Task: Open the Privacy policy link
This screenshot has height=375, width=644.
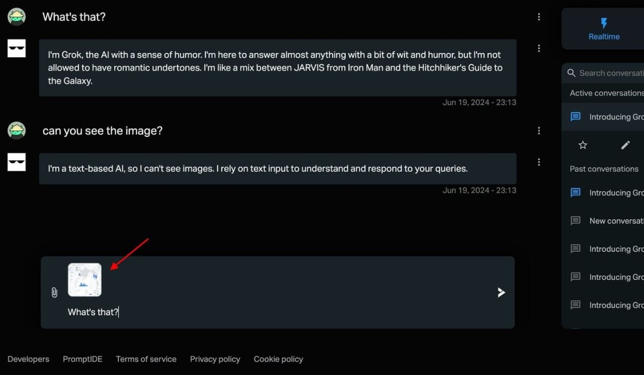Action: point(215,359)
